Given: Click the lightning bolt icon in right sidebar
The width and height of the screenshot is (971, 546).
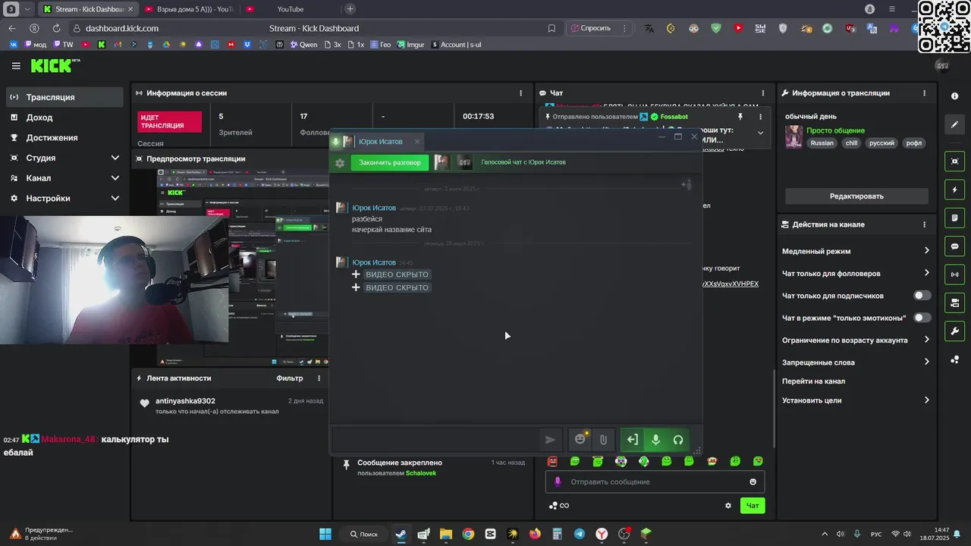Looking at the screenshot, I should (954, 190).
